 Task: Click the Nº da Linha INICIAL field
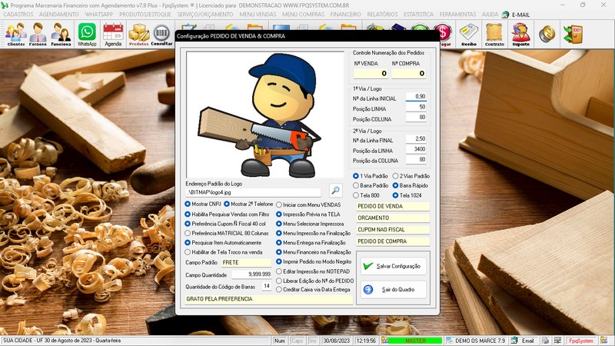[416, 97]
